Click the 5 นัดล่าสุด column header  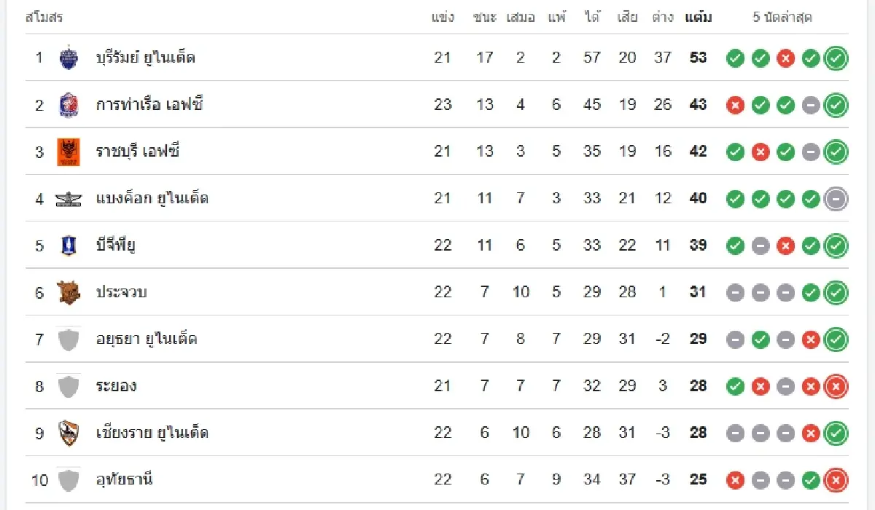(782, 17)
